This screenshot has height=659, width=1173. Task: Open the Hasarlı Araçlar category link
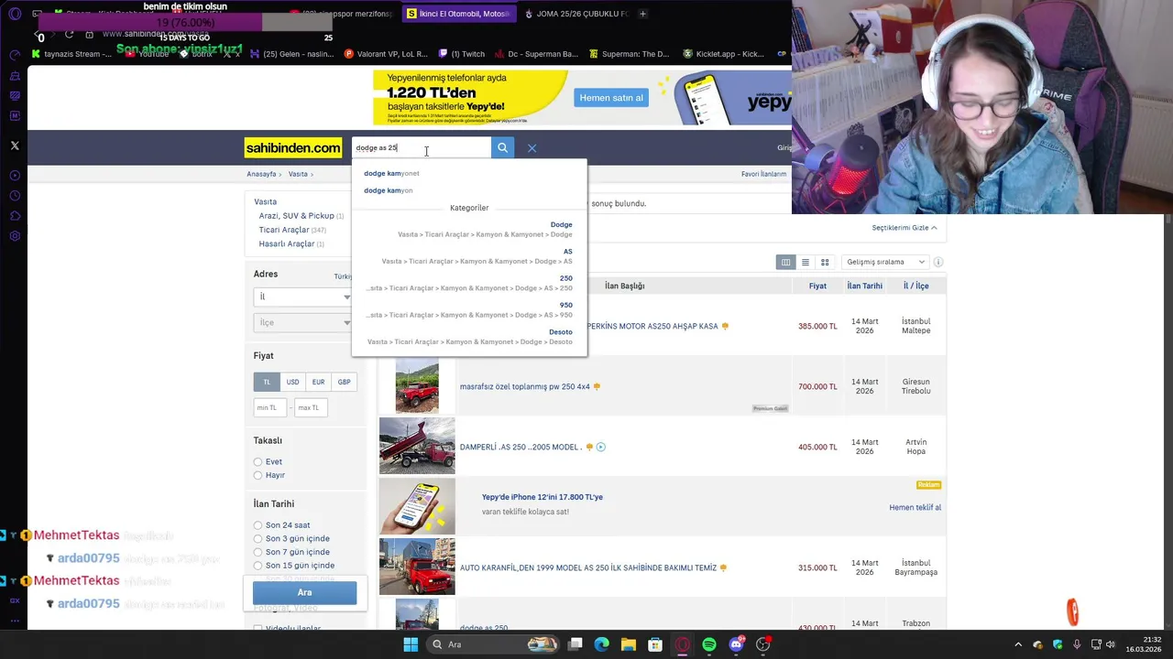pos(287,244)
